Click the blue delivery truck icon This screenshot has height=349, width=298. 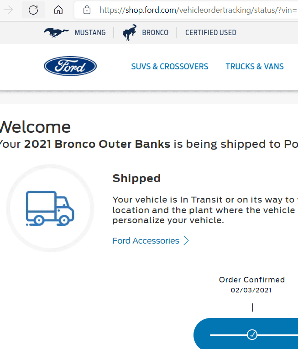(x=50, y=208)
